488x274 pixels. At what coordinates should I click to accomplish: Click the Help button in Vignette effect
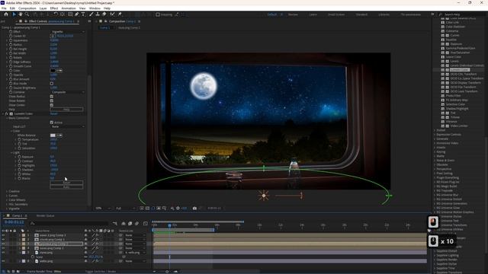click(66, 110)
